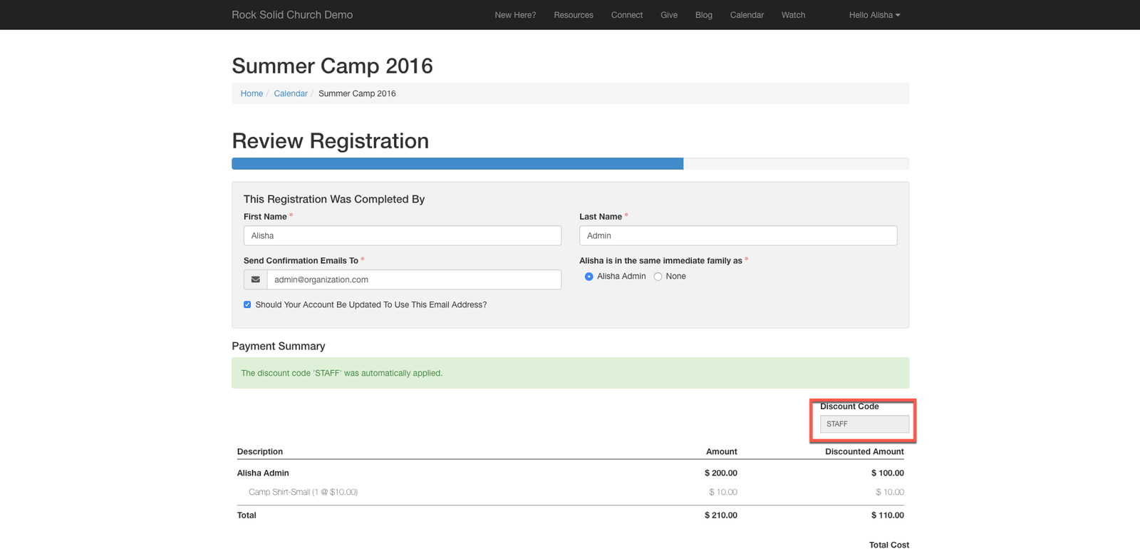Open the Calendar item in top navbar
This screenshot has height=549, width=1140.
tap(747, 15)
